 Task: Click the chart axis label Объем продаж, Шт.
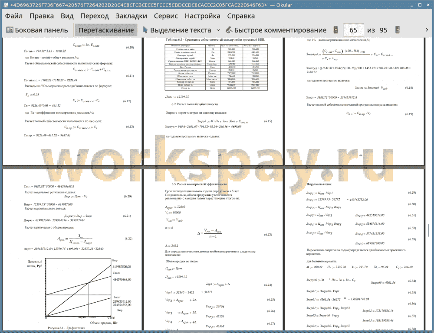tap(104, 323)
